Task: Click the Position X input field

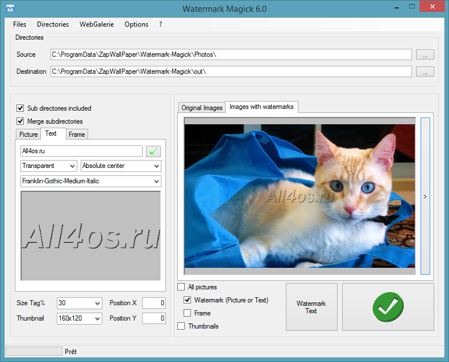Action: coord(154,303)
